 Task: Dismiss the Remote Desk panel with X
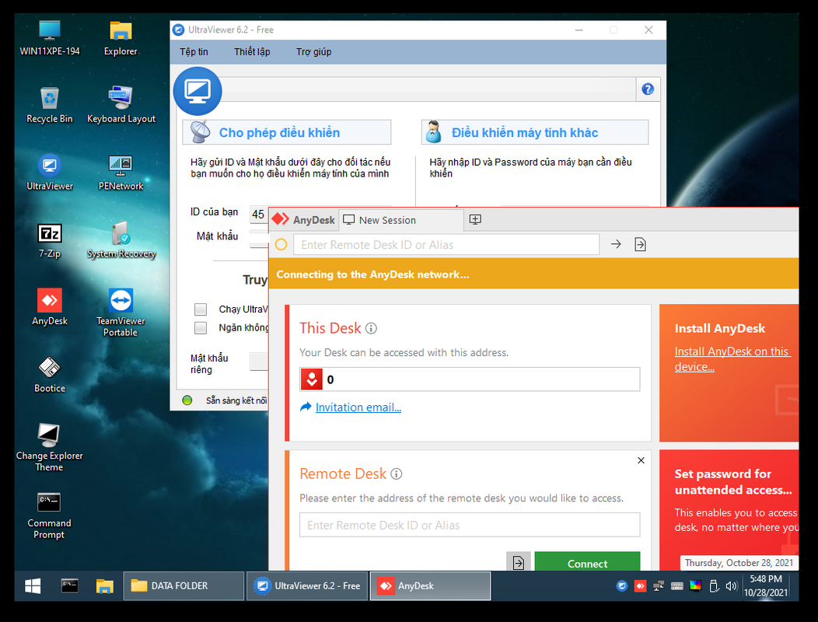(x=641, y=460)
